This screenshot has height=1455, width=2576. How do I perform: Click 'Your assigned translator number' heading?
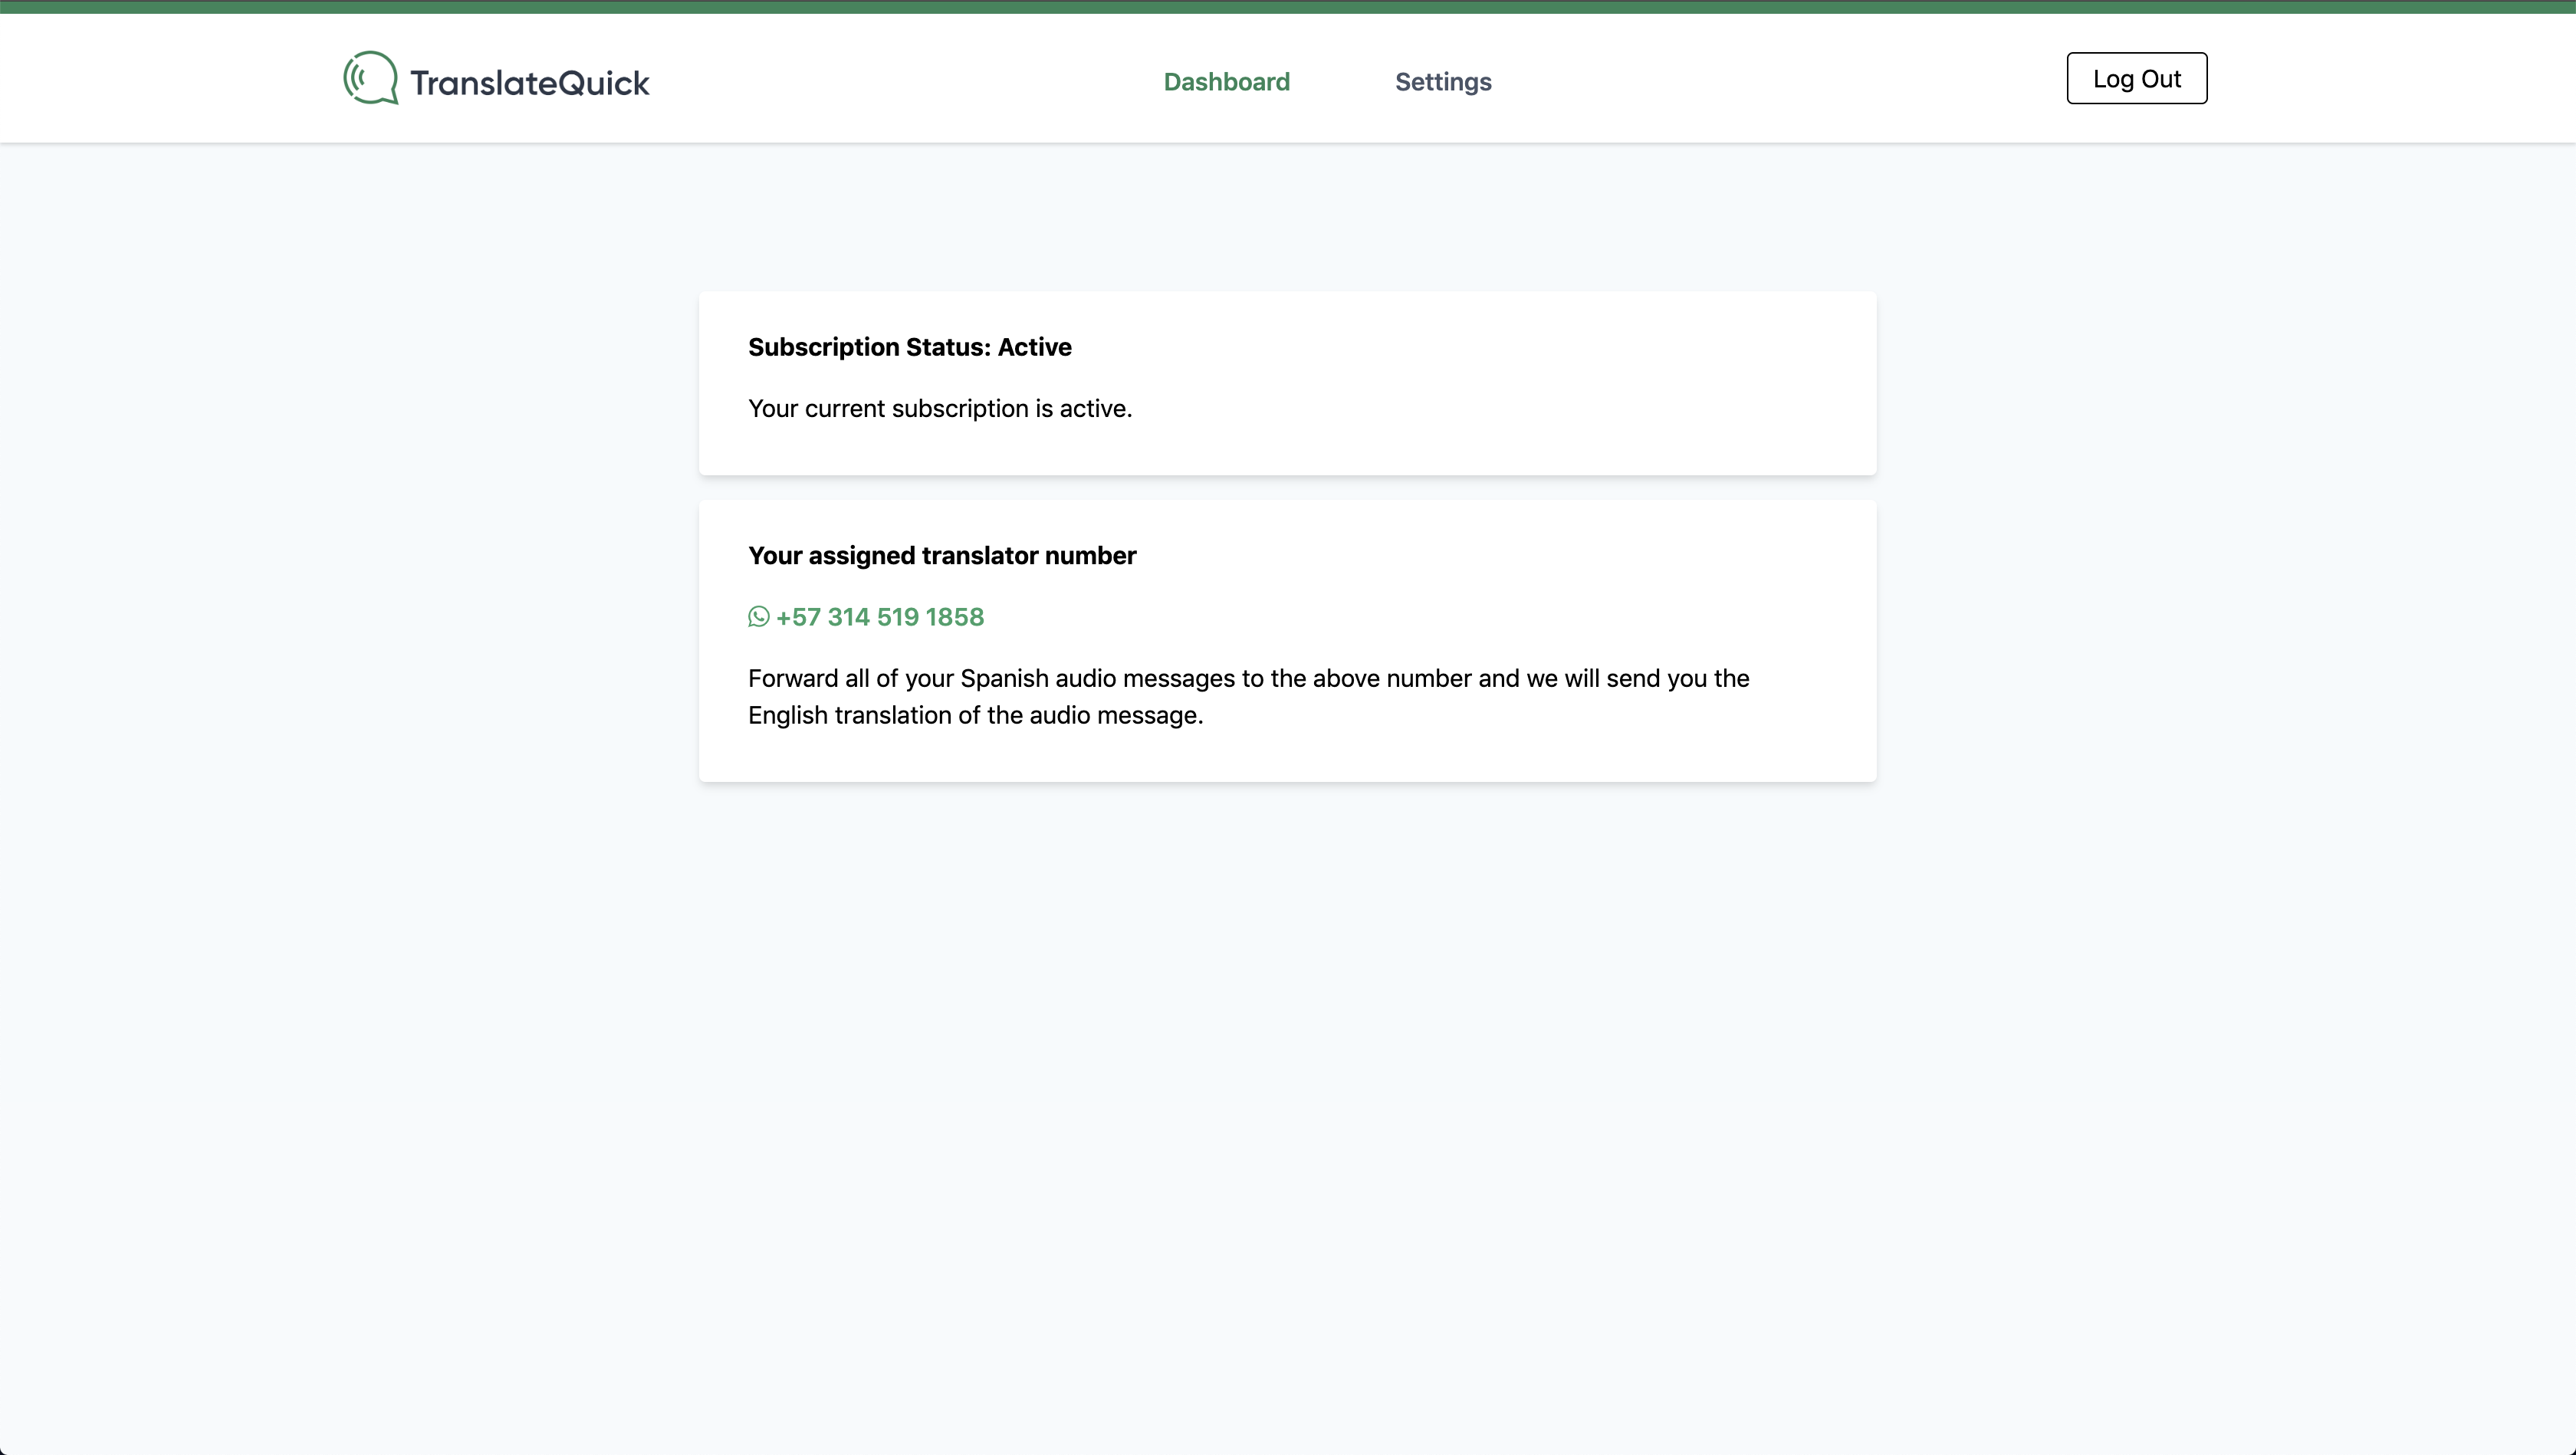tap(941, 556)
